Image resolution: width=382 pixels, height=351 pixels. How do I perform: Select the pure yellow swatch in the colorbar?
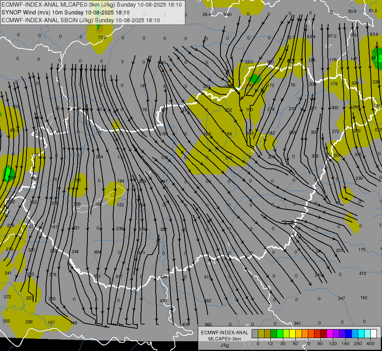point(293,334)
